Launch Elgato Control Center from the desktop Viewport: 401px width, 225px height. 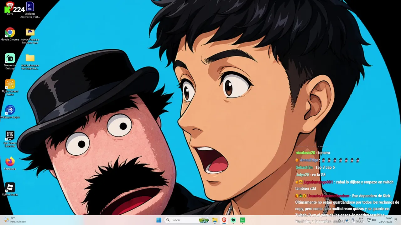(10, 87)
